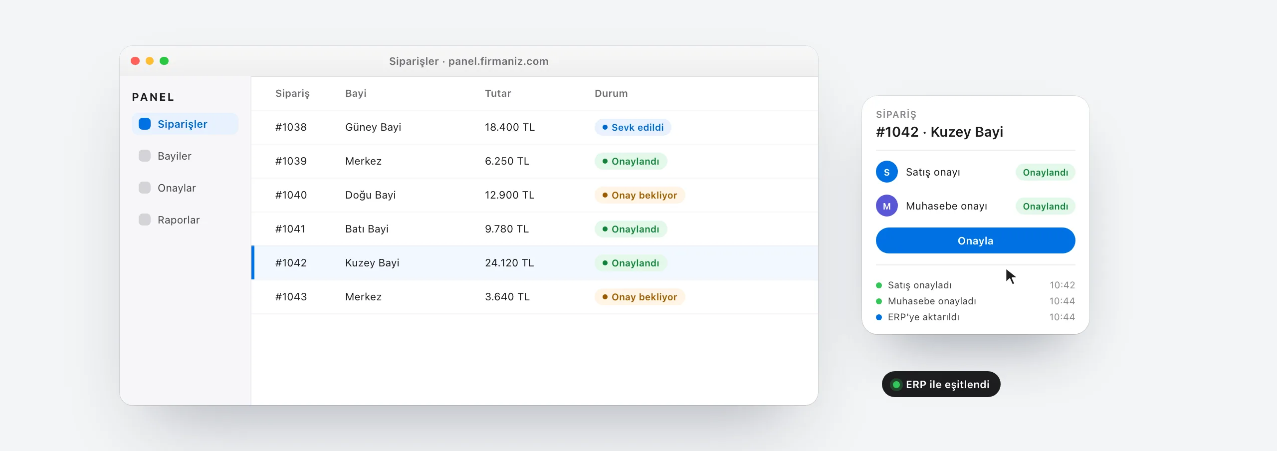Screen dimensions: 1277x451
Task: Open the Siparişler menu item
Action: (185, 124)
